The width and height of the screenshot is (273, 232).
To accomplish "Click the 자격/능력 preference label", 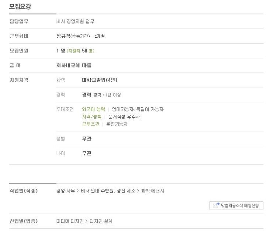I will 91,117.
